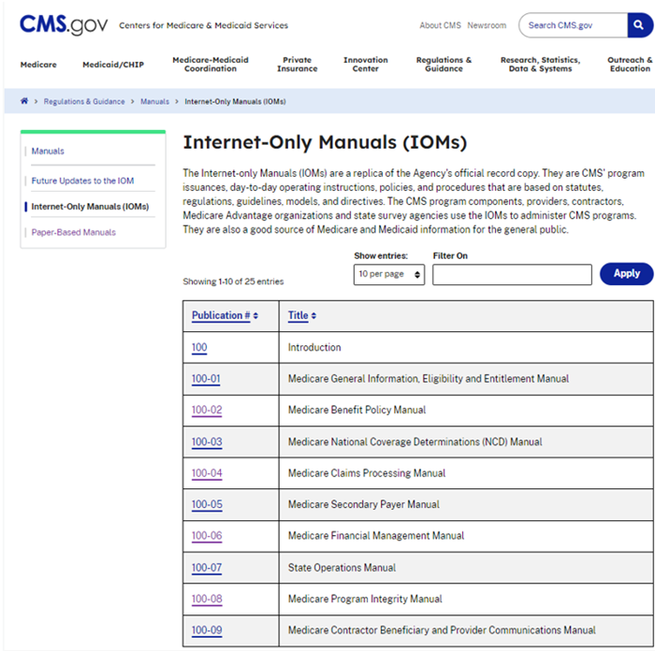Click Centers for Medicare & Medicaid Services tagline
Viewport: 655px width, 651px height.
[x=203, y=25]
